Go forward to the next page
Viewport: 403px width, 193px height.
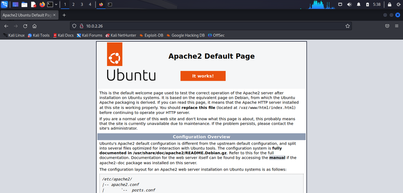tap(15, 26)
